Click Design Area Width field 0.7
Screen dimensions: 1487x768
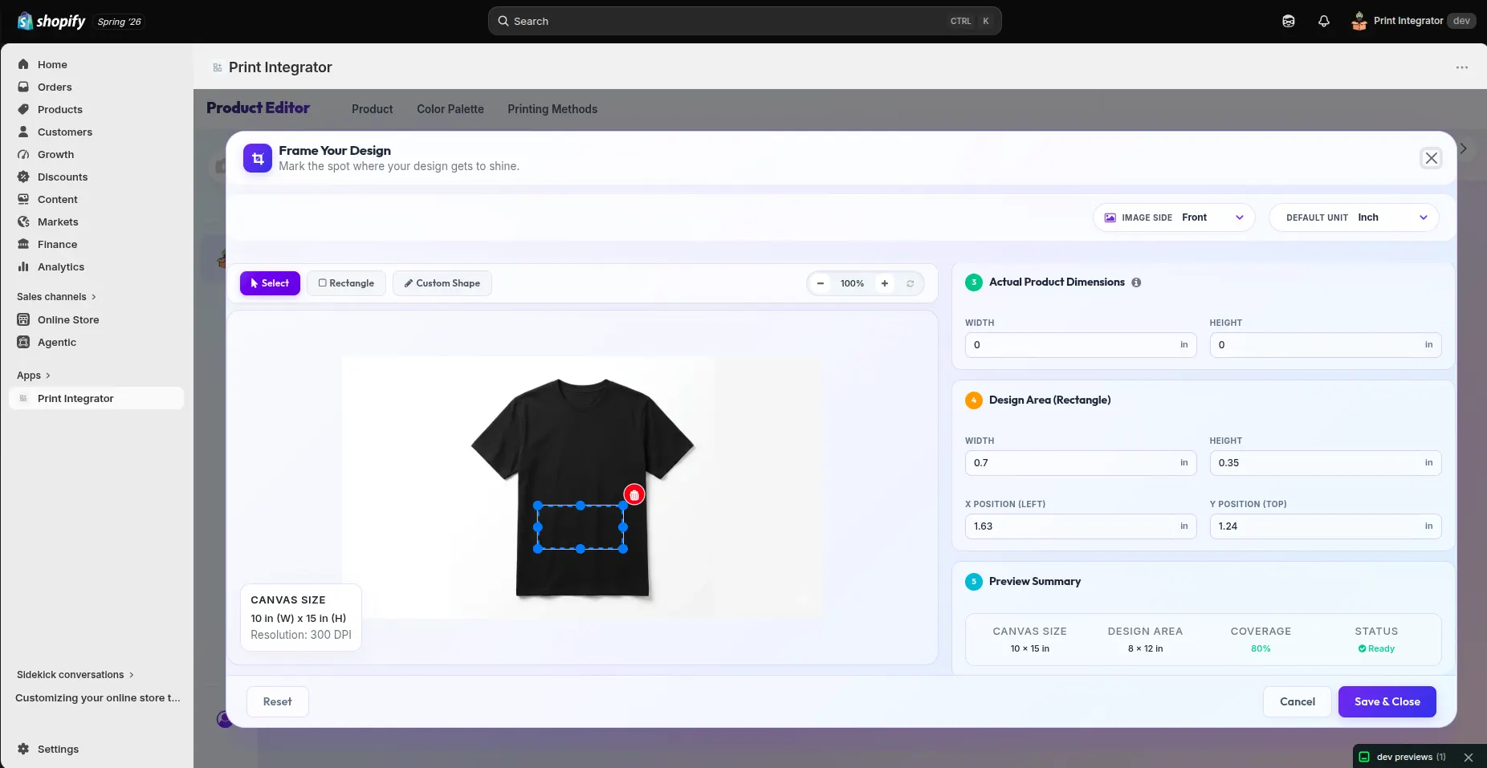point(1081,463)
